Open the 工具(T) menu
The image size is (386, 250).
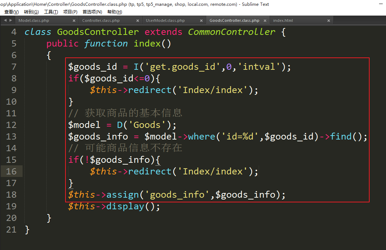coord(51,12)
